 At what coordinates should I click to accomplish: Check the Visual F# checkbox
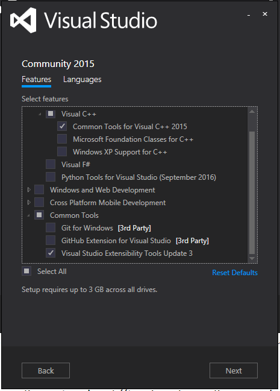51,165
